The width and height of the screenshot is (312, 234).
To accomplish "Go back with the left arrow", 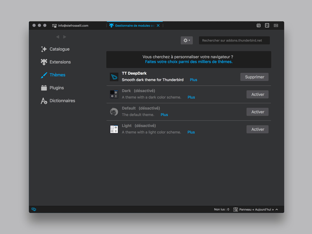I will point(58,37).
